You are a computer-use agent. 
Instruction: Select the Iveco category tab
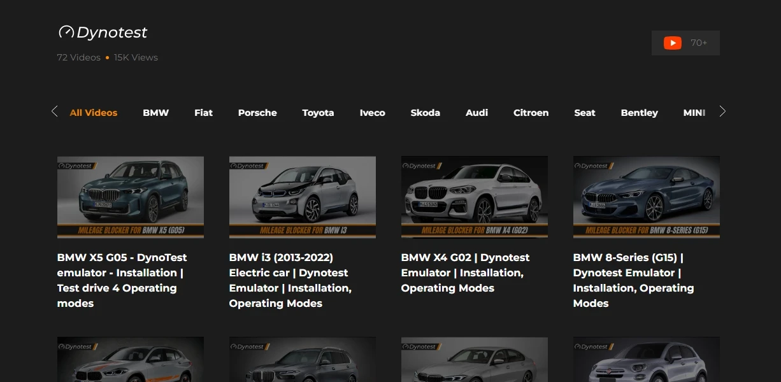372,113
